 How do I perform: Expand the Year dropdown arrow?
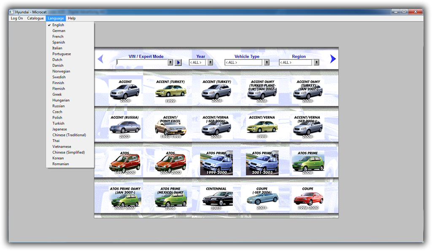click(x=210, y=62)
